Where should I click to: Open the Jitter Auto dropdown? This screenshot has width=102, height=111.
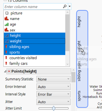53,102
